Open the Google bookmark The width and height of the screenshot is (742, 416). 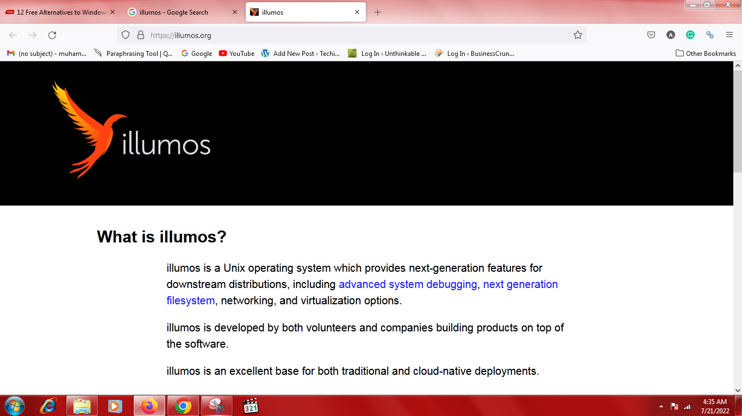pyautogui.click(x=196, y=54)
